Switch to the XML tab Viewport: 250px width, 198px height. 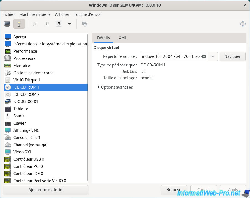tap(123, 38)
